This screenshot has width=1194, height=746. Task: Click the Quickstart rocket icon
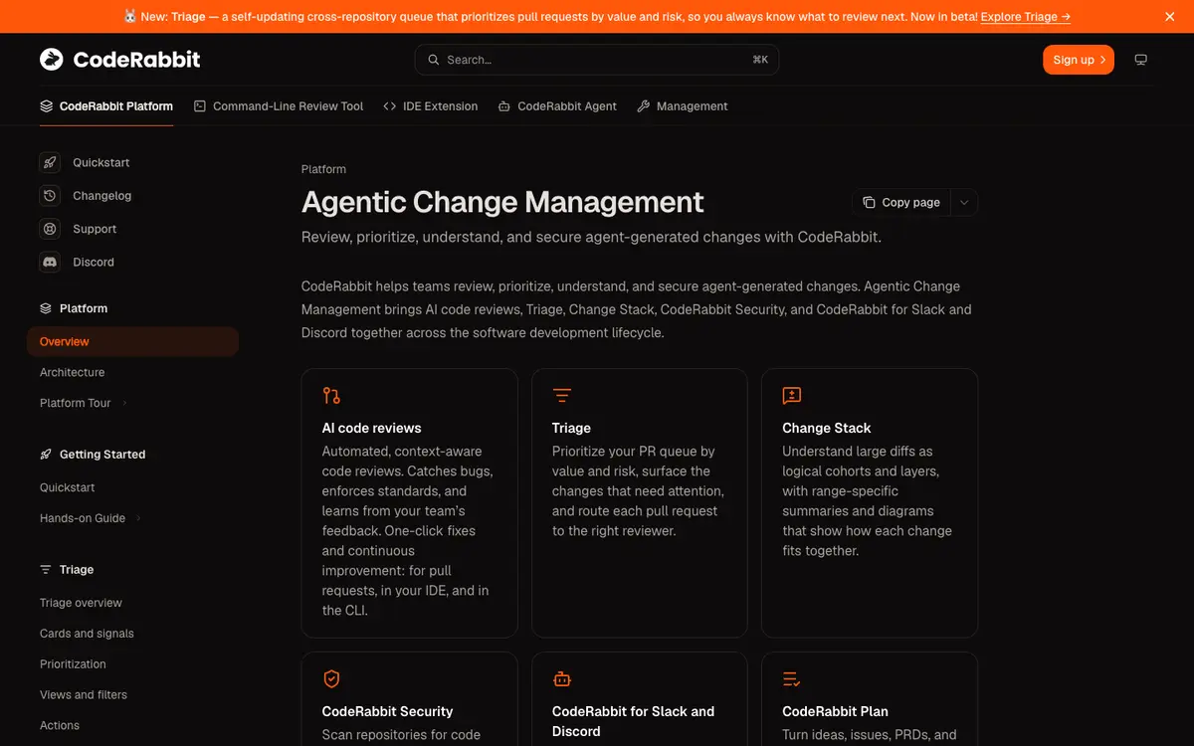pyautogui.click(x=50, y=162)
